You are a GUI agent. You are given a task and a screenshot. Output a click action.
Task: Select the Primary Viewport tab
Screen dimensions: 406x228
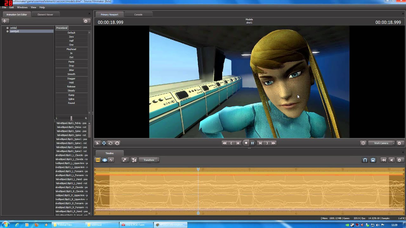pyautogui.click(x=109, y=15)
